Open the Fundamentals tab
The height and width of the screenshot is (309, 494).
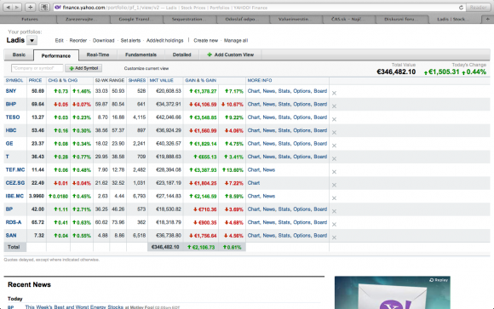(141, 54)
